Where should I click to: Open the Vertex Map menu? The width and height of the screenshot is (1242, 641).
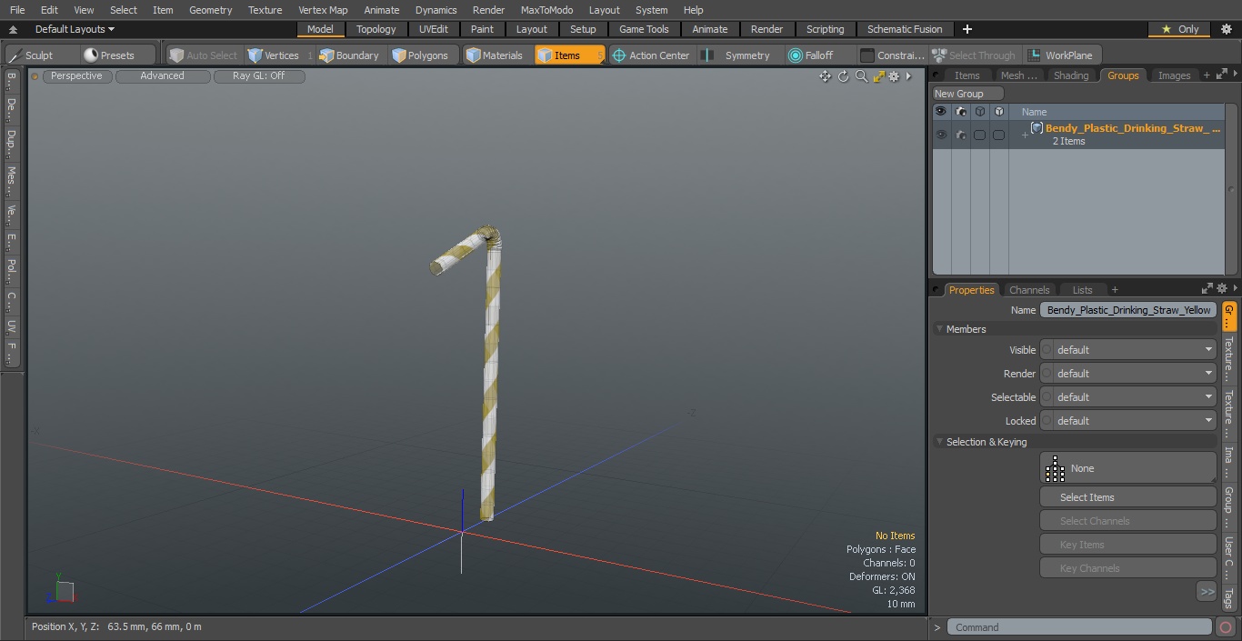(x=323, y=10)
